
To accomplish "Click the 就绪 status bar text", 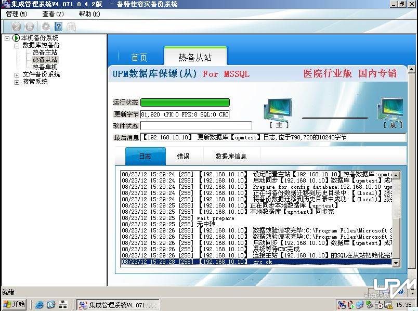I will coord(8,292).
